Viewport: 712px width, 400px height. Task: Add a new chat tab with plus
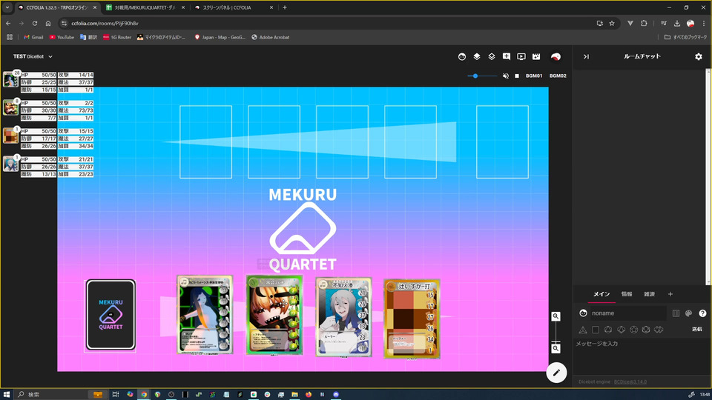(670, 294)
